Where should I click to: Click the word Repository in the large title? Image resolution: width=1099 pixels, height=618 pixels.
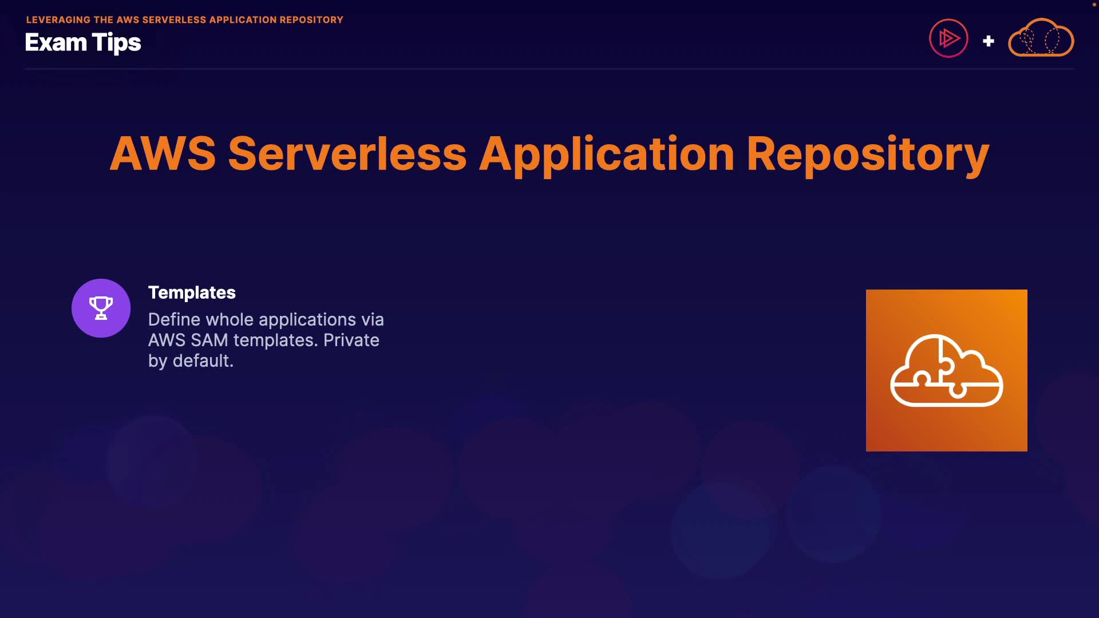pos(867,153)
